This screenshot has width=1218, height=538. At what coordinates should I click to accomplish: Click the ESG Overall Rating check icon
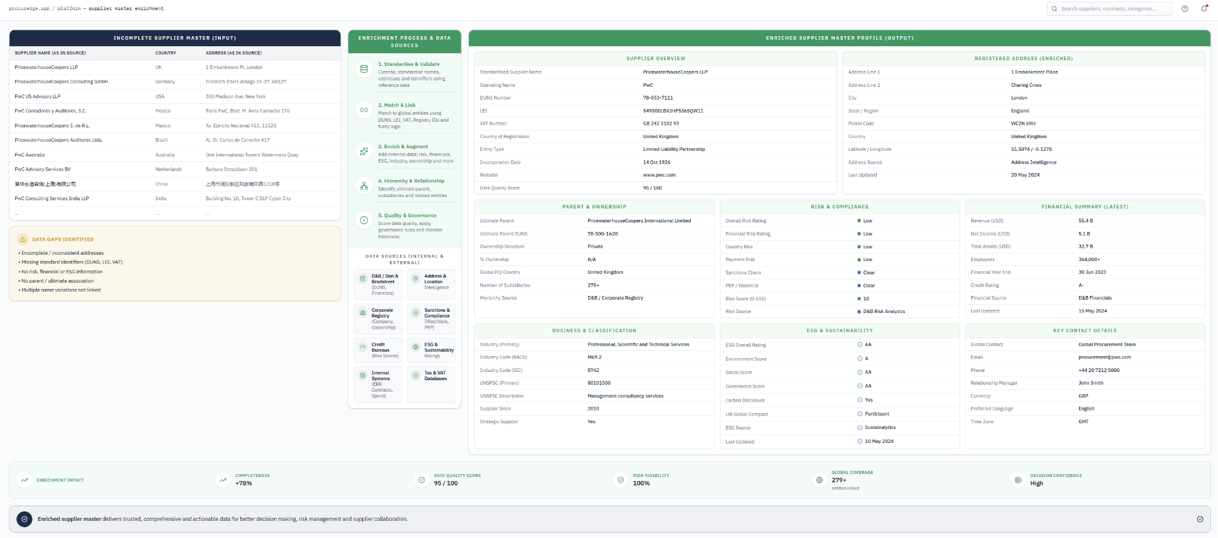(x=860, y=345)
